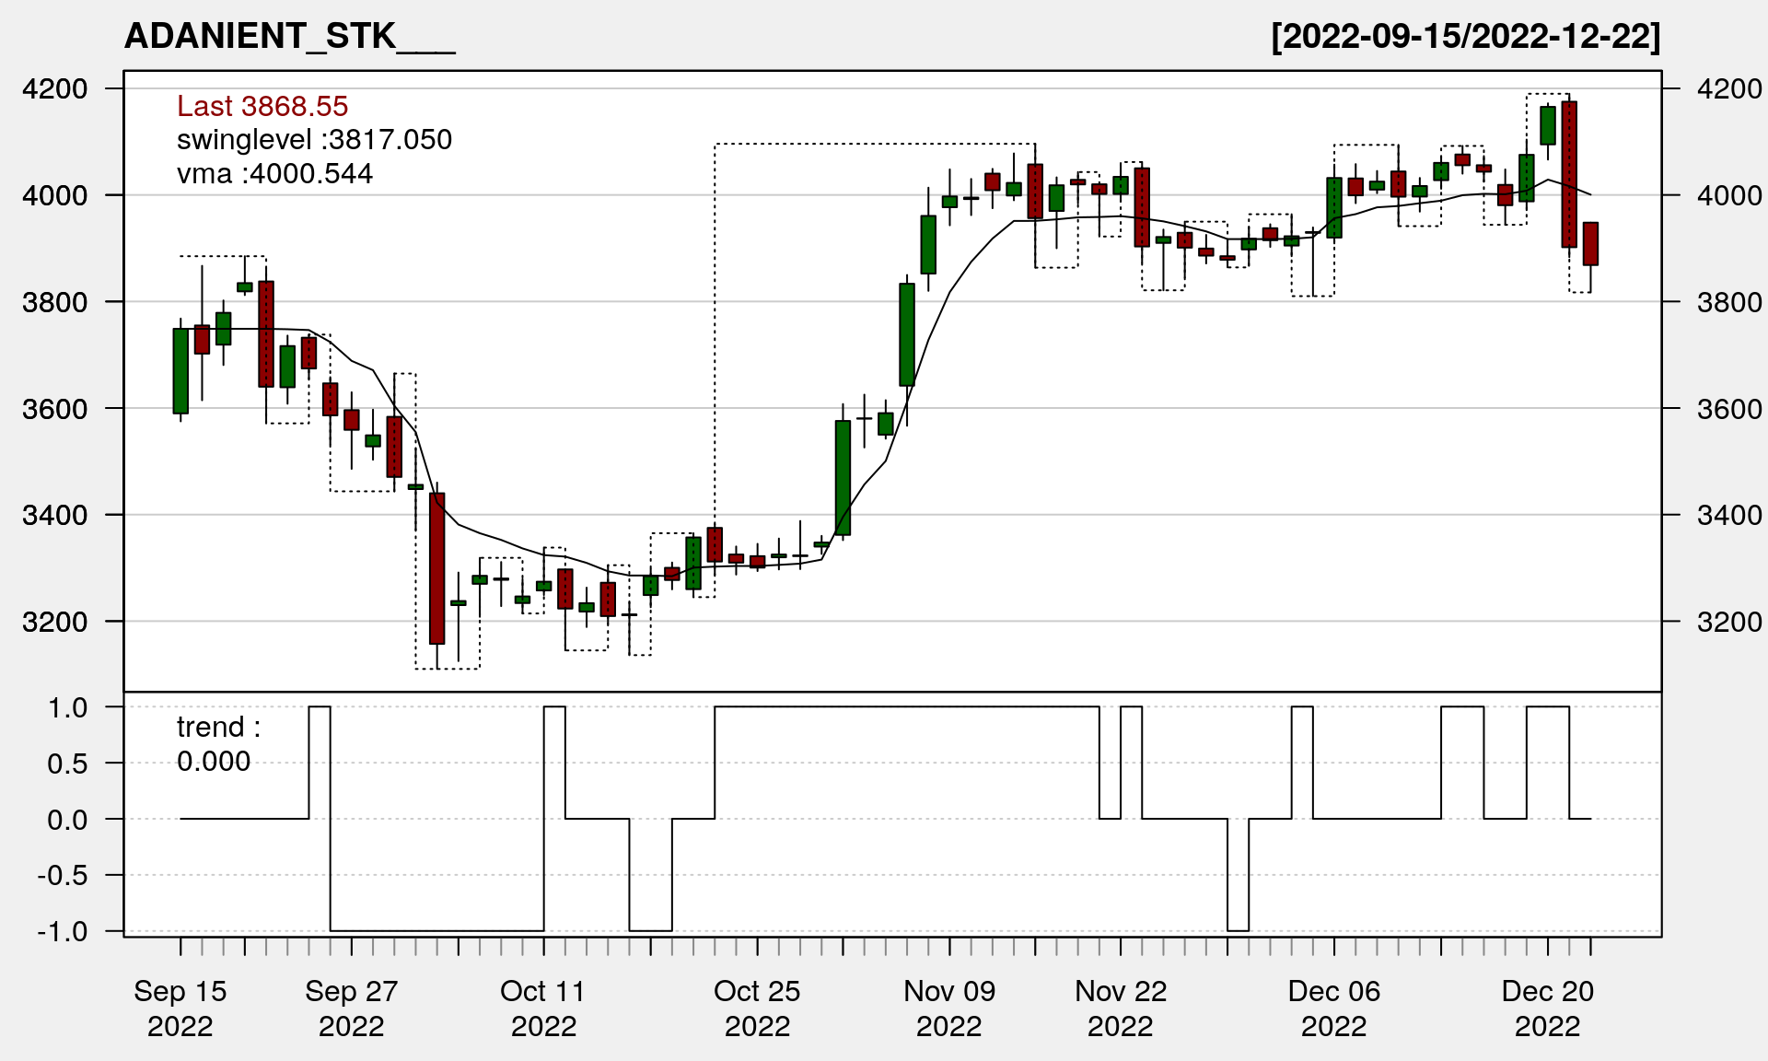Click the Dec 06 2022 axis label
1768x1061 pixels.
1334,1008
